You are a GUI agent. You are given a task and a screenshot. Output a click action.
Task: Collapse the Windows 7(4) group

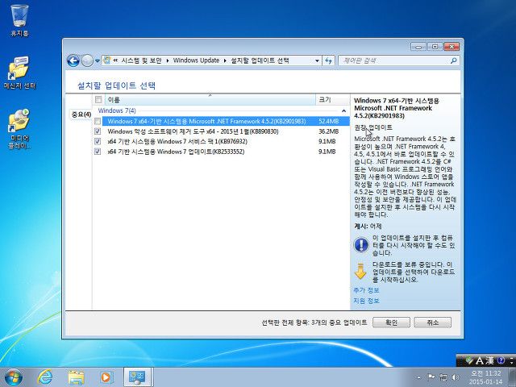point(343,111)
